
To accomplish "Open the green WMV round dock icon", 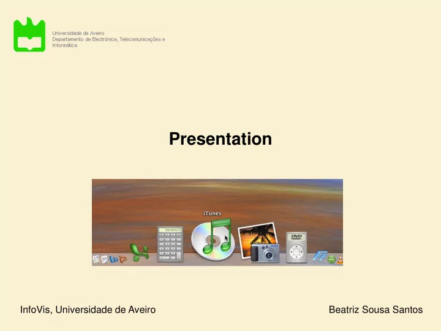I will 331,259.
